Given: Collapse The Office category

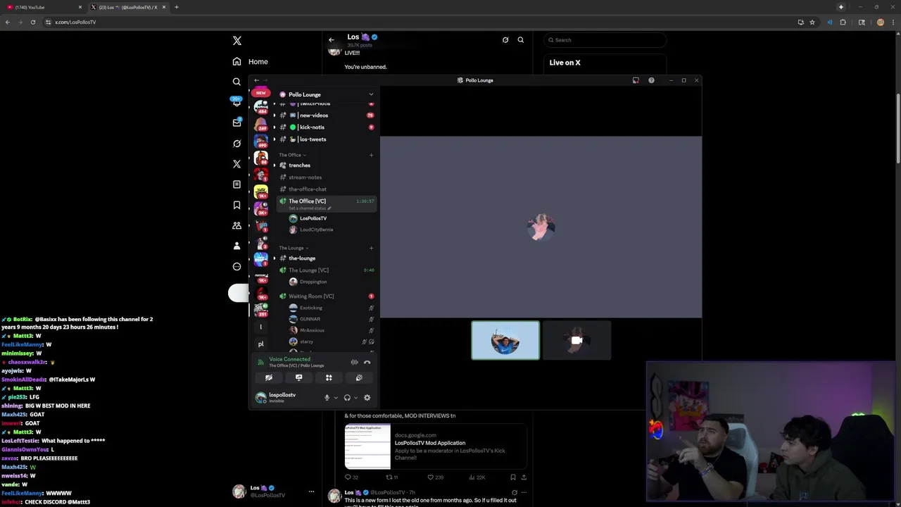Looking at the screenshot, I should [x=291, y=155].
